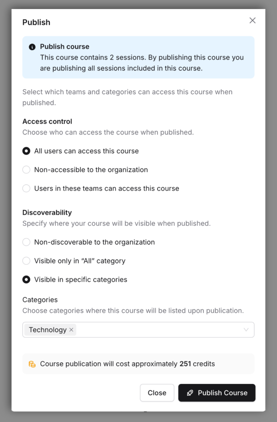Click Close to exit the dialog
The width and height of the screenshot is (277, 422).
157,393
